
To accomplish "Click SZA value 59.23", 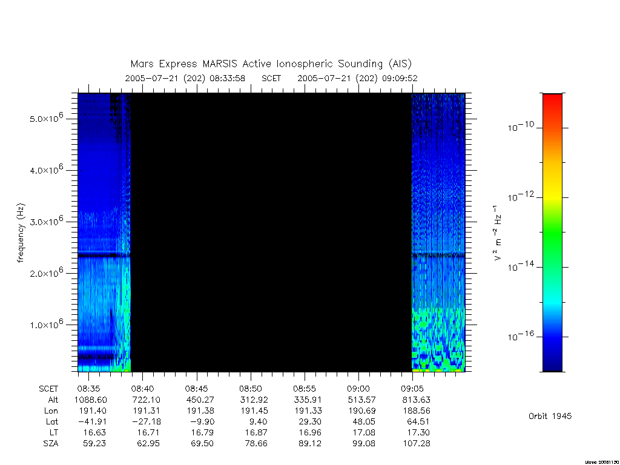I will coord(94,444).
